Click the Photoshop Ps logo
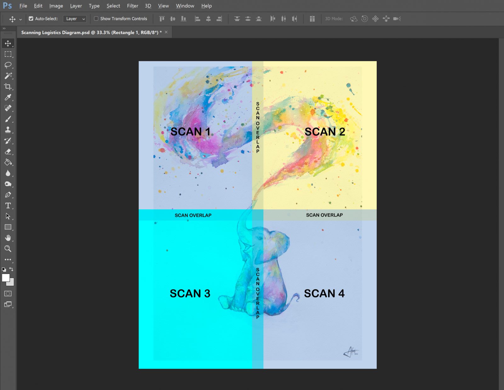This screenshot has height=390, width=504. click(x=7, y=6)
